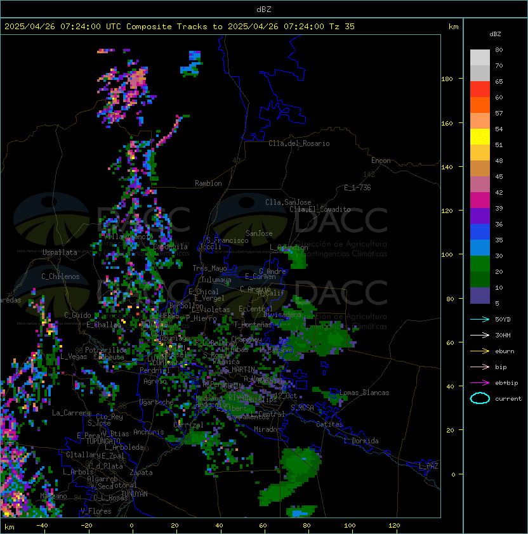Click the 'Ugarteche' map label
This screenshot has width=528, height=534.
point(157,402)
